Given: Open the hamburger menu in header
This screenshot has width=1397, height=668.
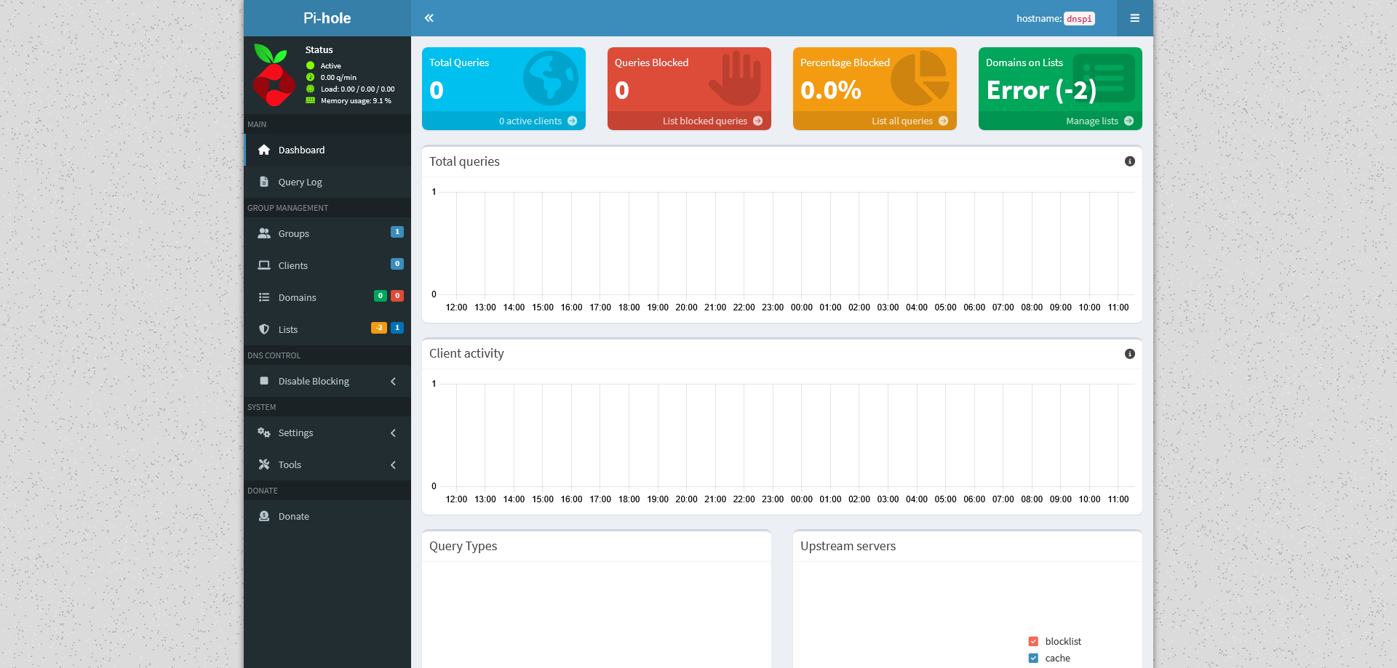Looking at the screenshot, I should pos(1134,18).
